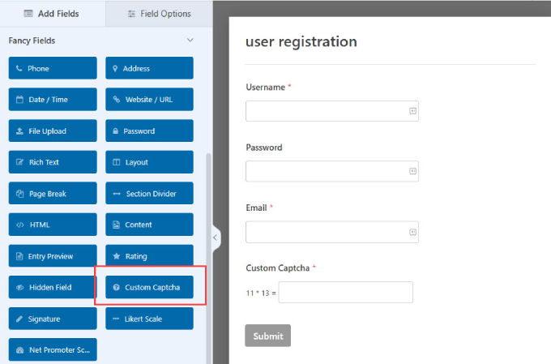Add the Signature field
This screenshot has width=551, height=364.
[x=53, y=319]
